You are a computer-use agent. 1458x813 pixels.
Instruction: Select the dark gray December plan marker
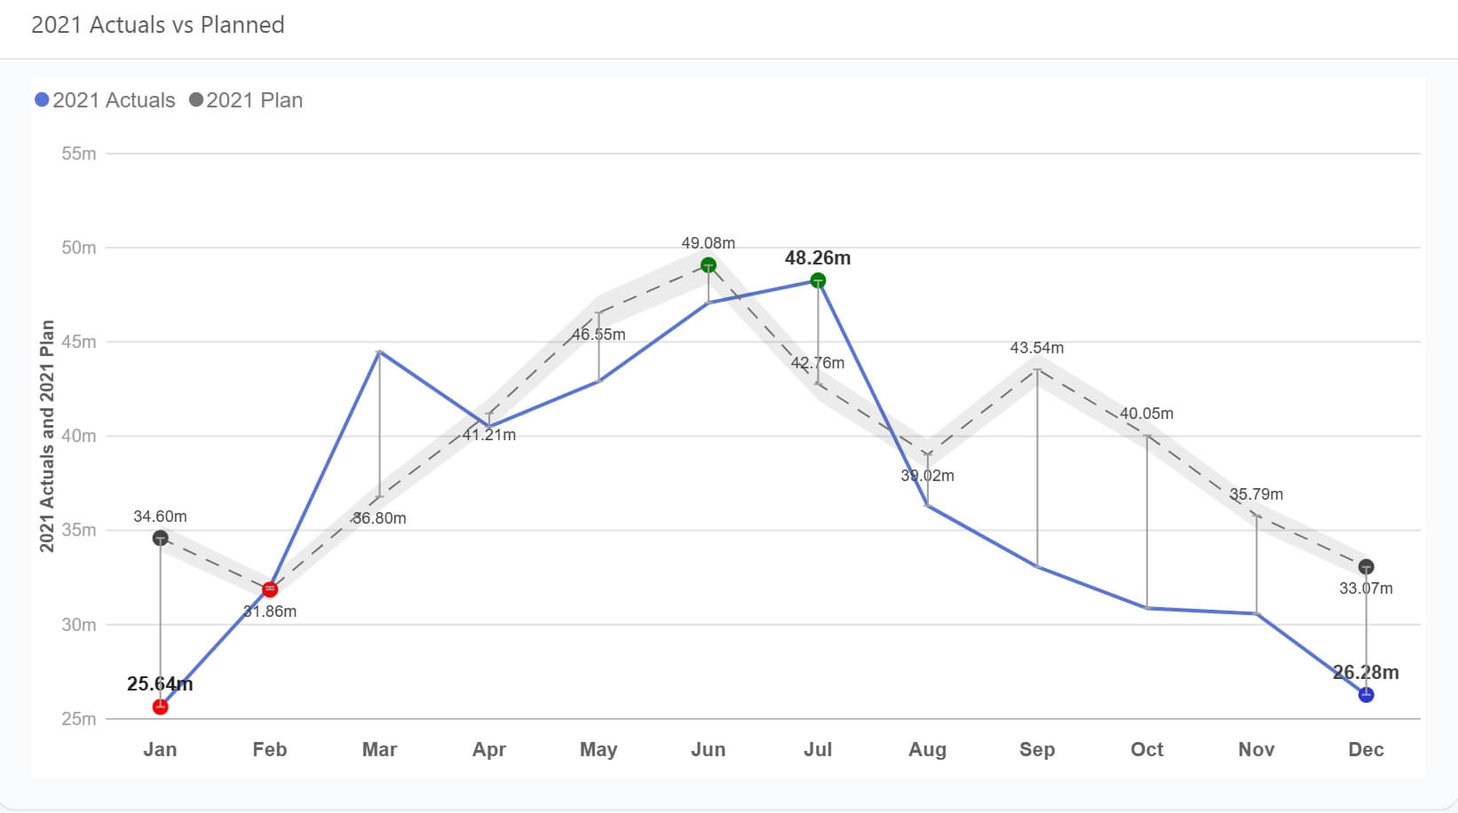[x=1366, y=566]
